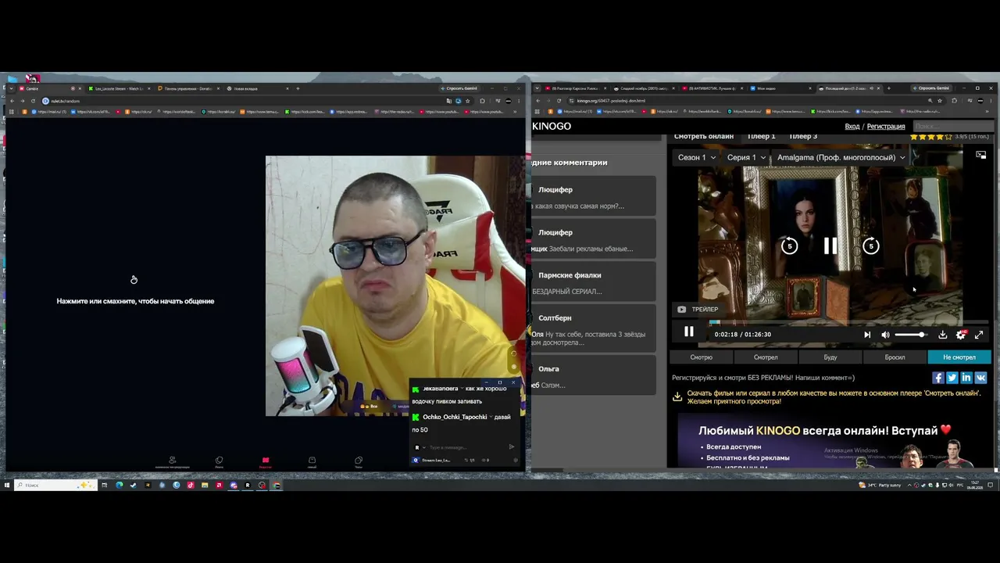Pause the Kinogo video using the center button
Image resolution: width=1000 pixels, height=563 pixels.
830,246
